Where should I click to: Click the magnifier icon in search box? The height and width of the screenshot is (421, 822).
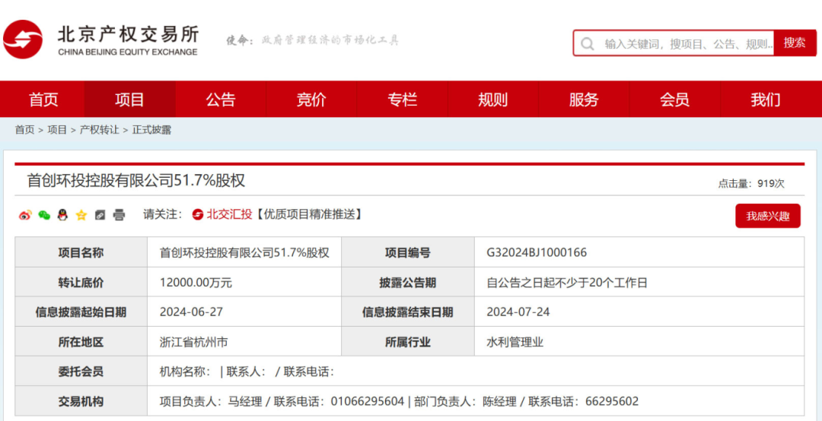click(x=588, y=43)
